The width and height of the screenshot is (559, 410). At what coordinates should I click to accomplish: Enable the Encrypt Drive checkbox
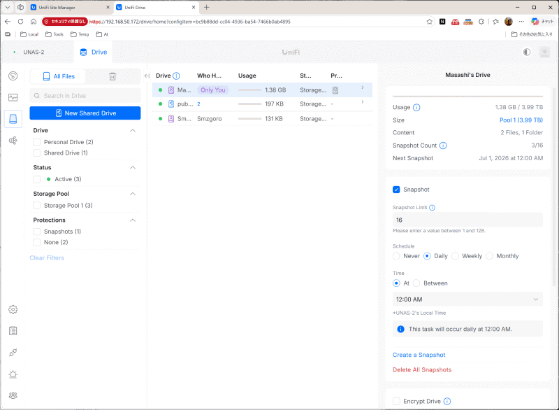(x=396, y=401)
